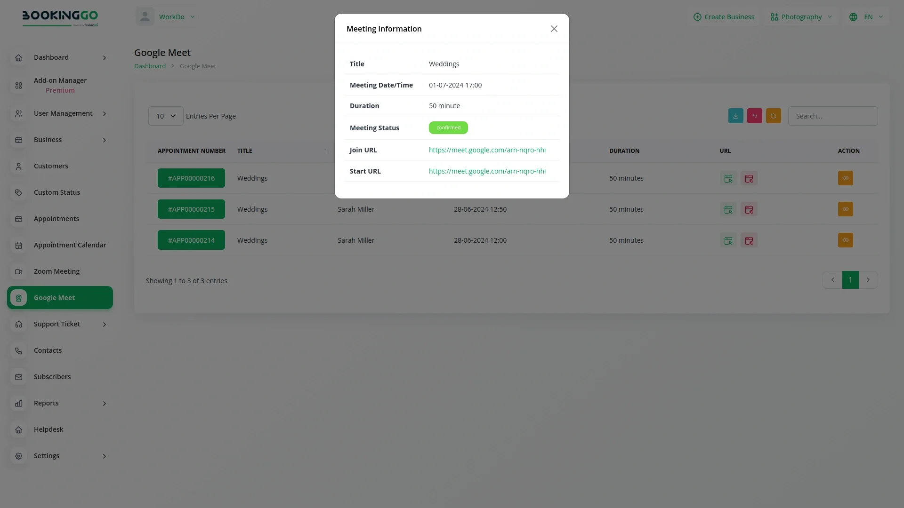Click the Create Business plus icon

pyautogui.click(x=697, y=17)
